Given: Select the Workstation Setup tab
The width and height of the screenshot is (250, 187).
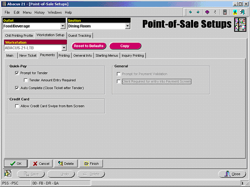Looking at the screenshot, I should point(50,35).
